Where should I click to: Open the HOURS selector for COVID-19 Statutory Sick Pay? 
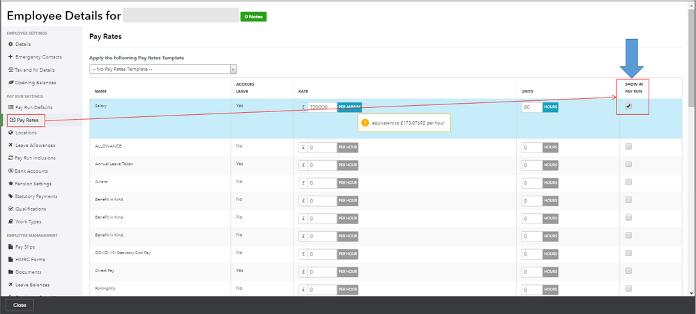tap(550, 253)
